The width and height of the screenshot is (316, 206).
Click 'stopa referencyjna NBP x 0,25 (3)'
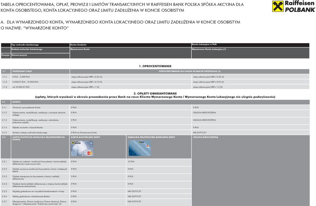pyautogui.click(x=87, y=77)
